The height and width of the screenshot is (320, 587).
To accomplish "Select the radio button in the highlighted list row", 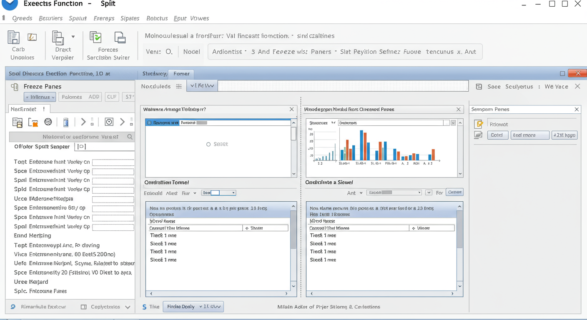I will click(150, 123).
